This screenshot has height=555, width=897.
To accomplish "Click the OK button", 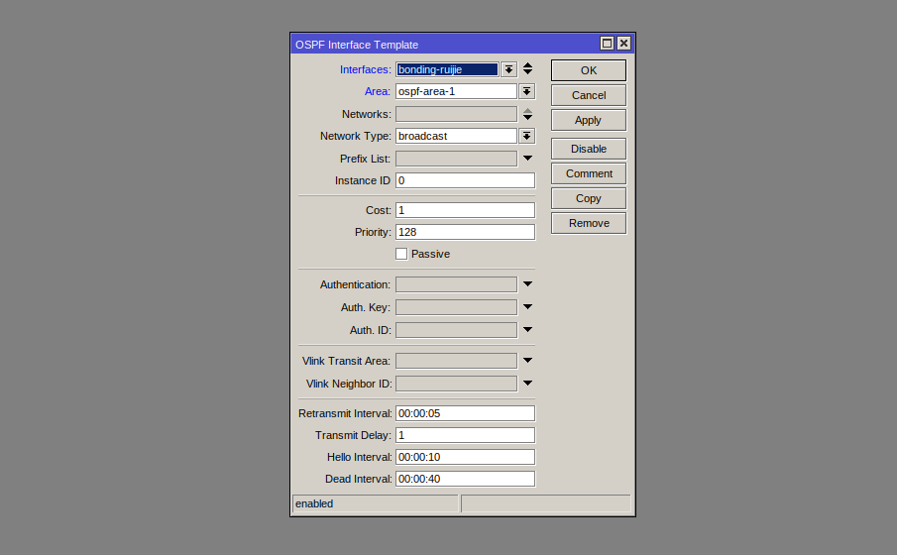I will coord(589,70).
